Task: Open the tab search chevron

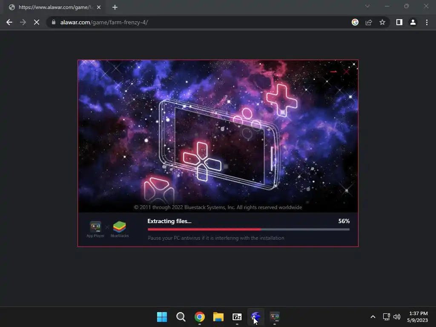Action: pos(367,6)
